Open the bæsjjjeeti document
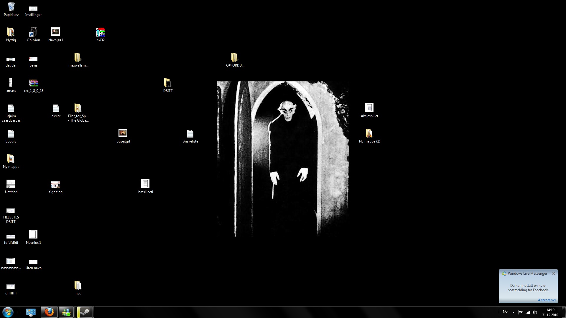The height and width of the screenshot is (318, 566). coord(145,187)
